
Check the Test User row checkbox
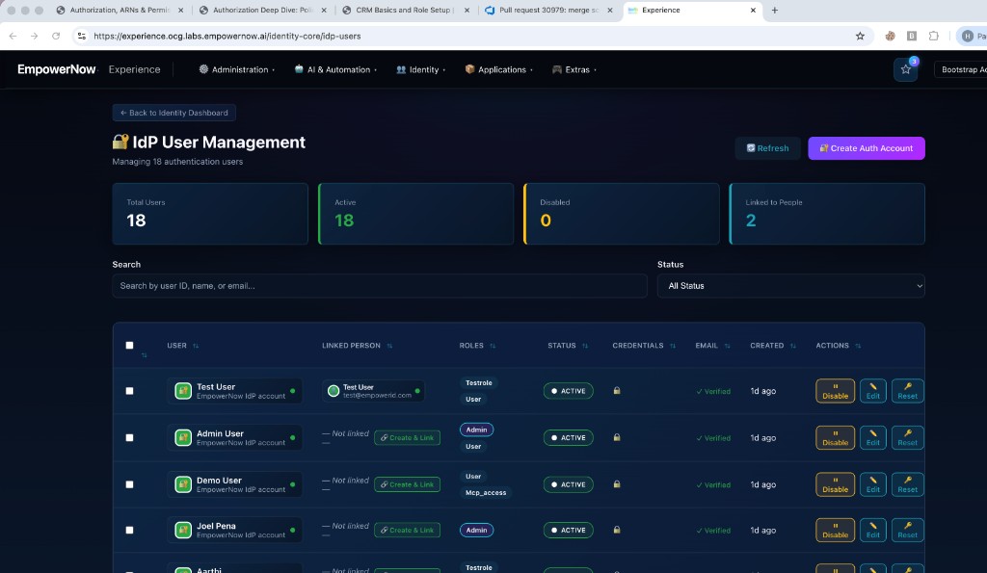pos(130,391)
